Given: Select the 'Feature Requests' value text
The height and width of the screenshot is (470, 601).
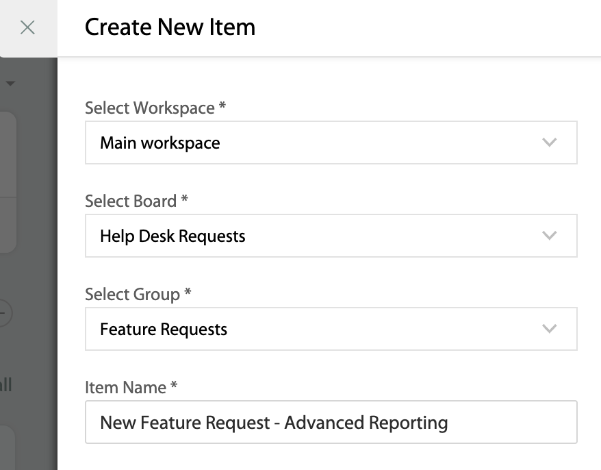Looking at the screenshot, I should click(164, 329).
